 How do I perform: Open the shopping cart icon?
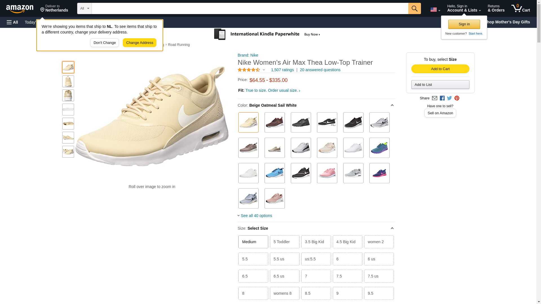coord(520,8)
